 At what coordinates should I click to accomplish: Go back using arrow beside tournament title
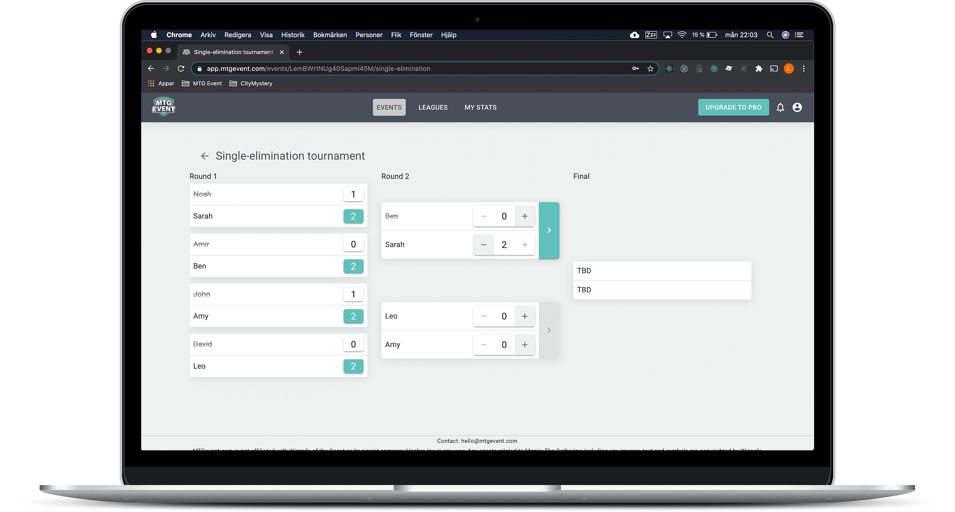click(205, 156)
